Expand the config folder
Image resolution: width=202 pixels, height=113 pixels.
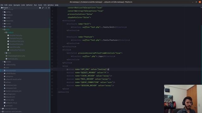(x=3, y=12)
